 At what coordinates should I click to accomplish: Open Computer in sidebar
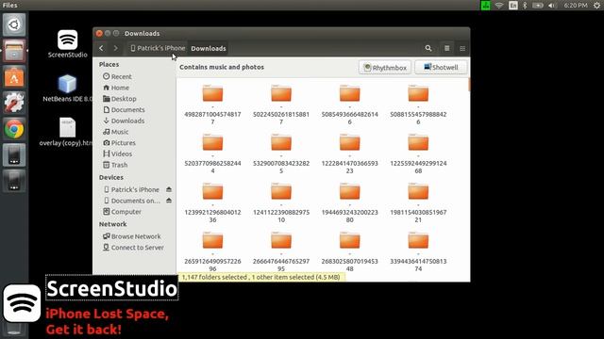[122, 211]
